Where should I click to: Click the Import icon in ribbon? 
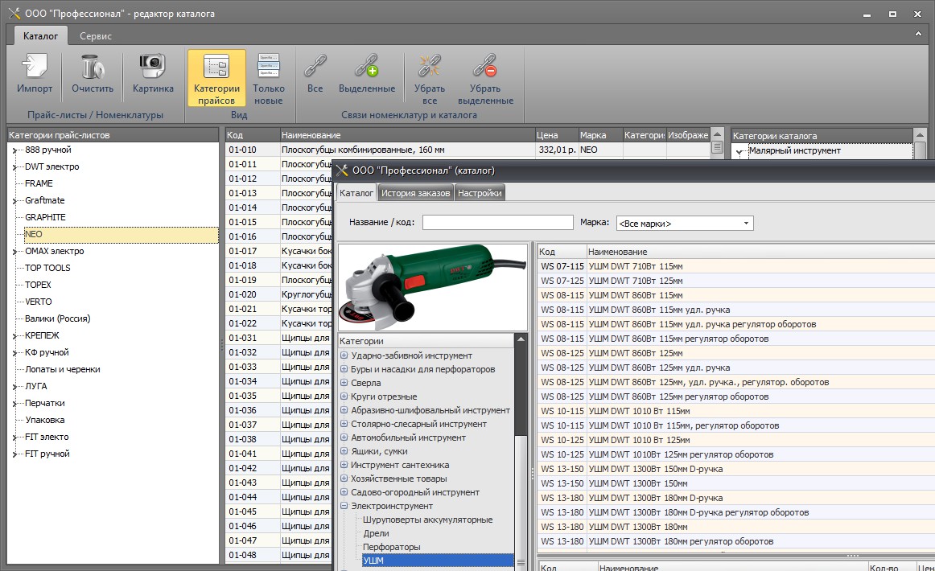[x=34, y=66]
